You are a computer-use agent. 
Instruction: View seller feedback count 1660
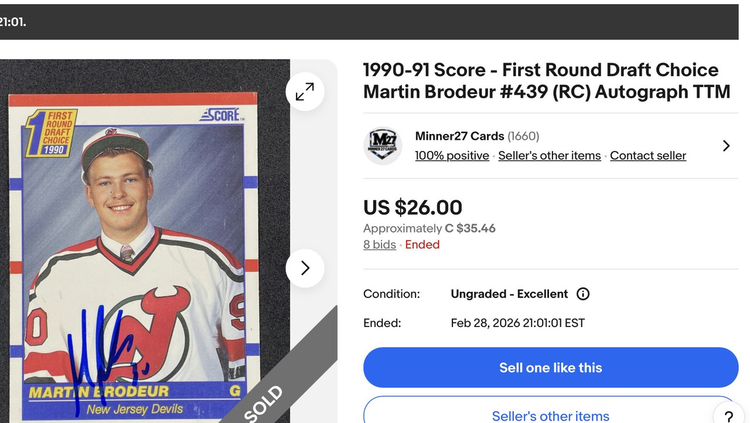tap(523, 136)
